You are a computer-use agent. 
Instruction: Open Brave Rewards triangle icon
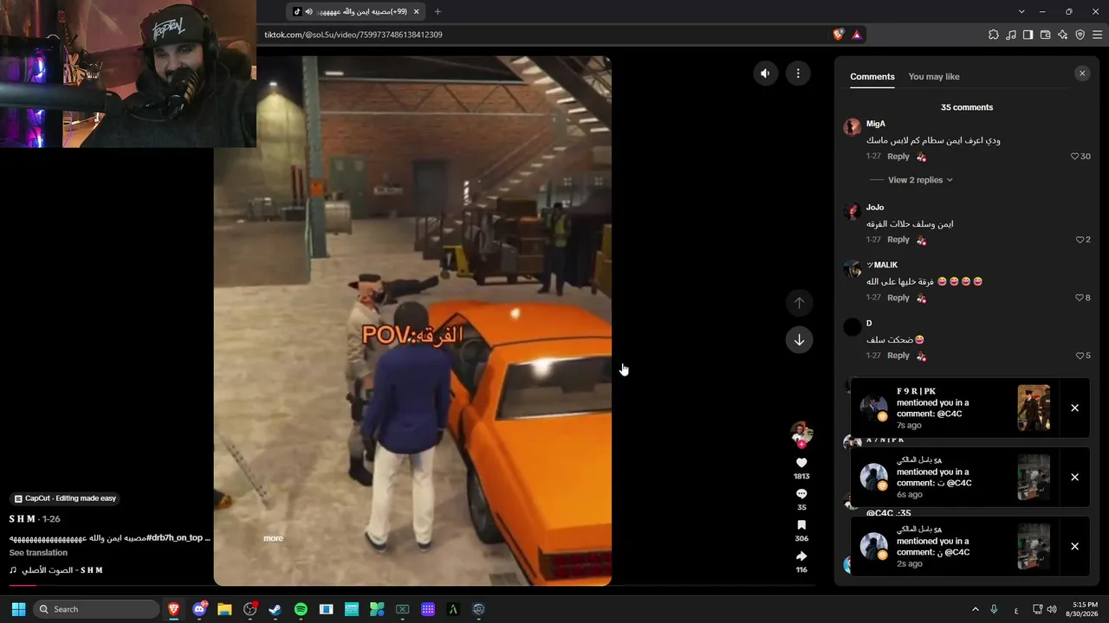pyautogui.click(x=857, y=35)
